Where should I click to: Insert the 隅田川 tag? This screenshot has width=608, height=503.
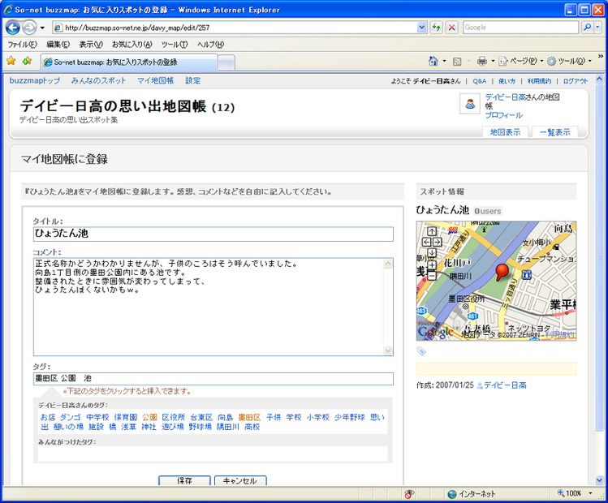coord(227,427)
